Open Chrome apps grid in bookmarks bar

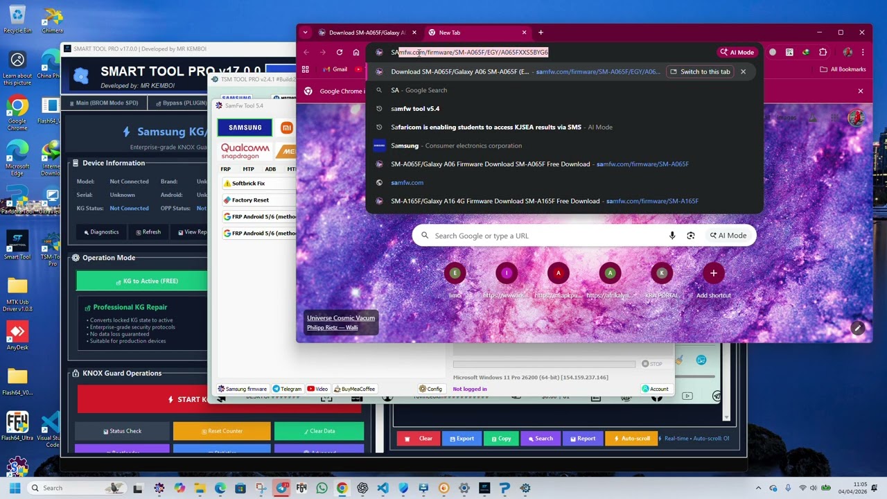click(x=305, y=69)
